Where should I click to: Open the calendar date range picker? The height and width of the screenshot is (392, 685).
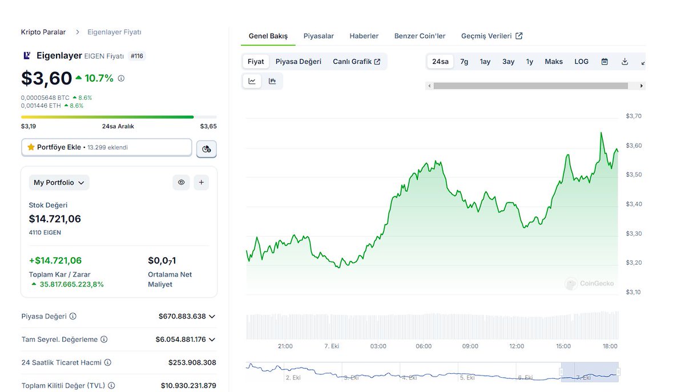(x=605, y=62)
